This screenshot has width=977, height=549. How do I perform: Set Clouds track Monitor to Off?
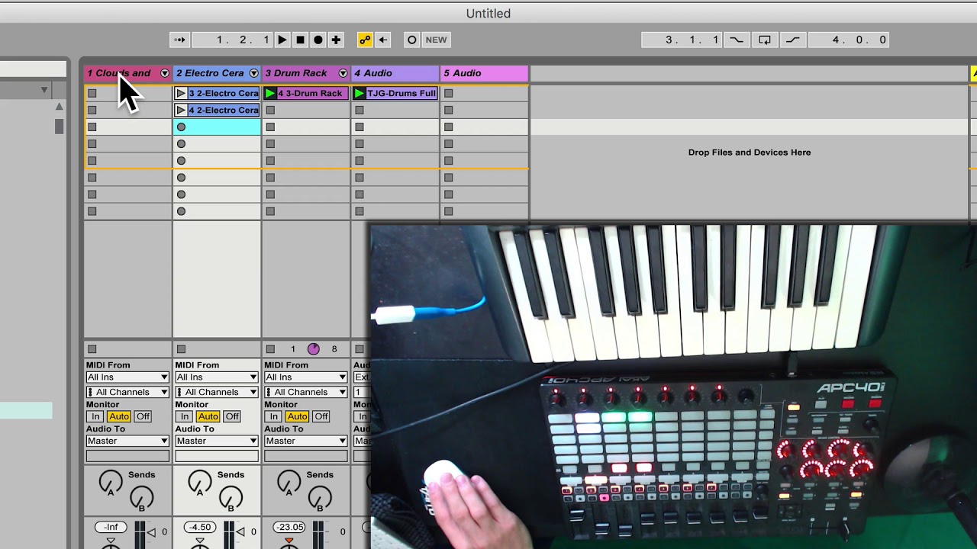click(x=143, y=416)
